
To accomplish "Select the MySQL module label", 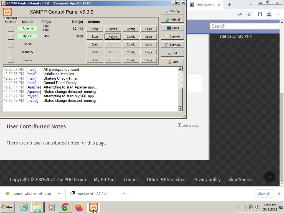I will coord(27,36).
